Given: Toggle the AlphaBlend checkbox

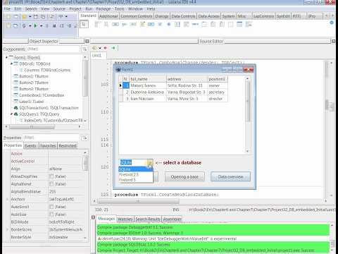Looking at the screenshot, I should [51, 184].
